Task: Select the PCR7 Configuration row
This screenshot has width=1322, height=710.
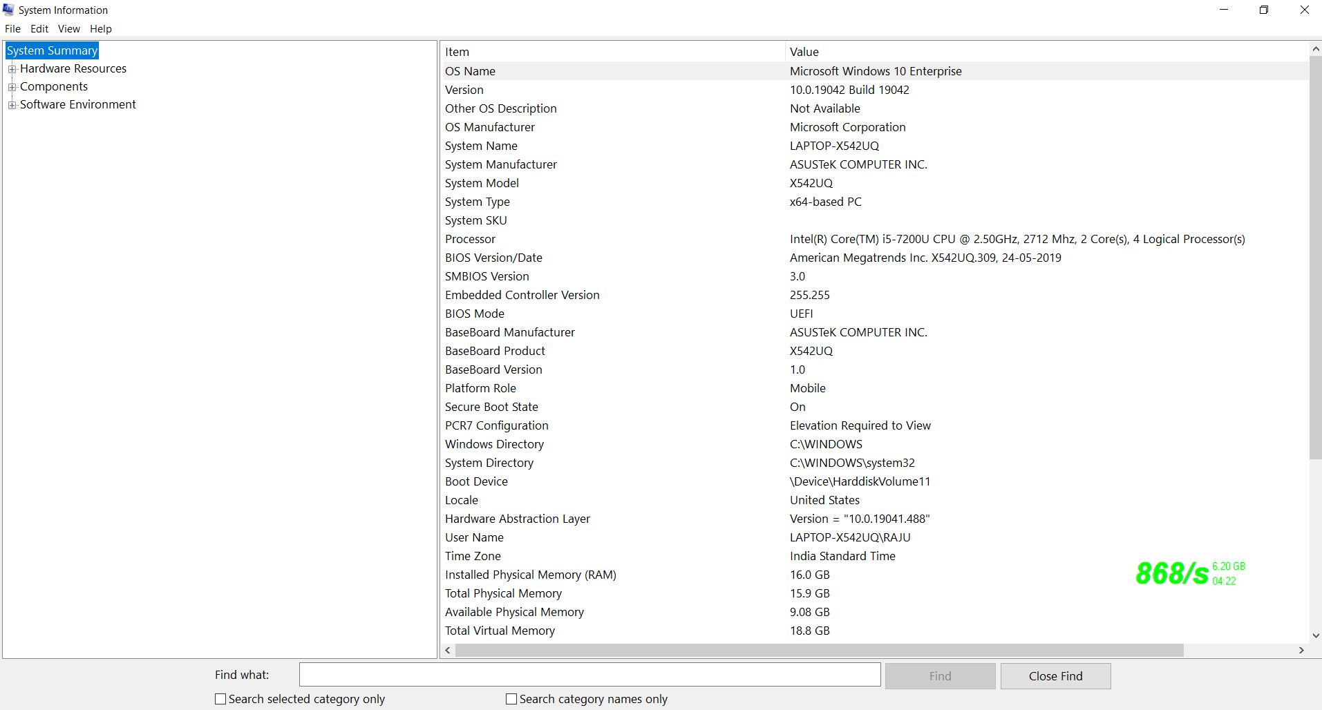Action: coord(874,425)
